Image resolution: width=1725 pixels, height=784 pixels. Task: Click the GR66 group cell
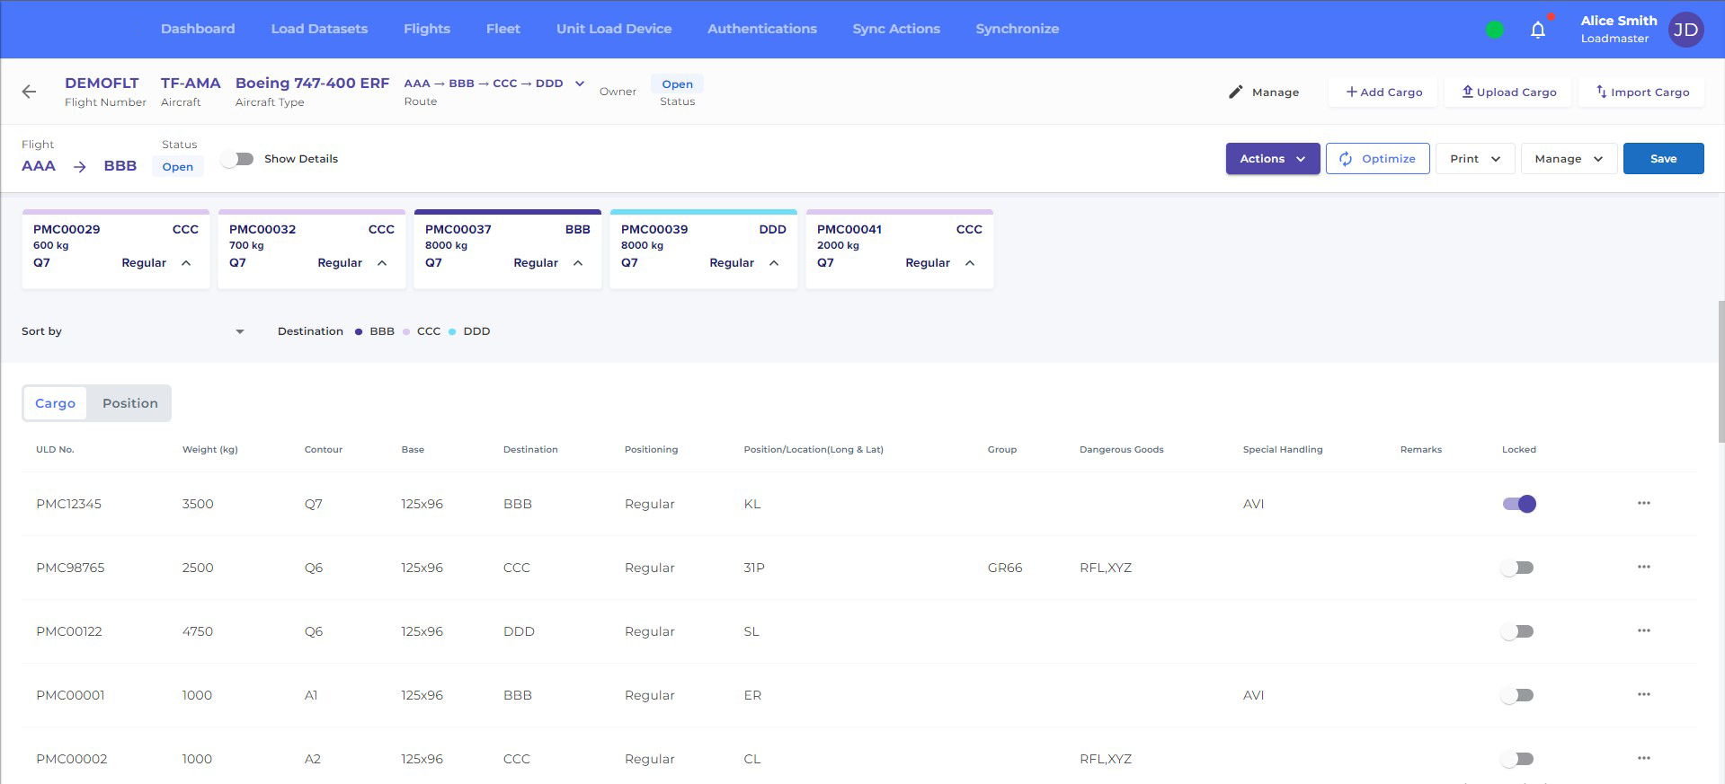(1005, 568)
